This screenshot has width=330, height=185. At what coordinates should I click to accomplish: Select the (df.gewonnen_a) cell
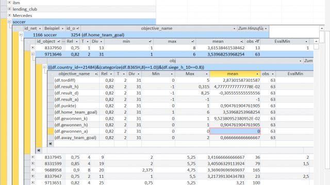point(76,132)
